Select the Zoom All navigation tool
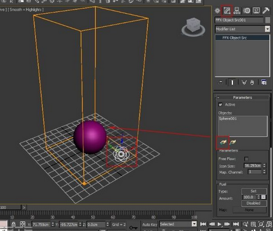The width and height of the screenshot is (273, 231). point(253,224)
